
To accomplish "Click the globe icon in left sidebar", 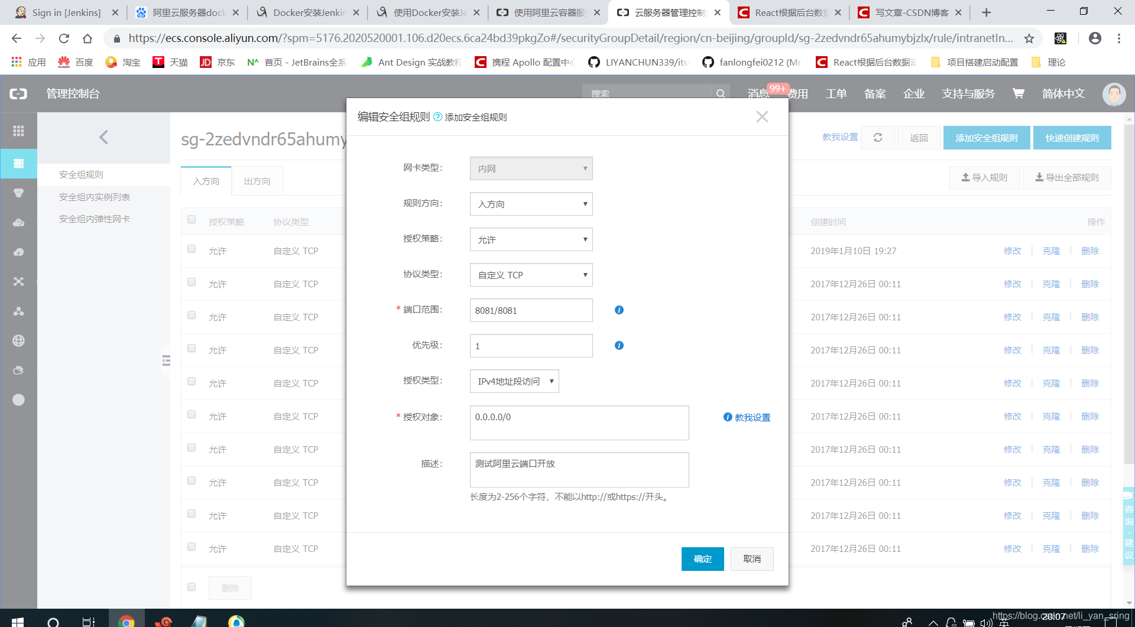I will 18,341.
